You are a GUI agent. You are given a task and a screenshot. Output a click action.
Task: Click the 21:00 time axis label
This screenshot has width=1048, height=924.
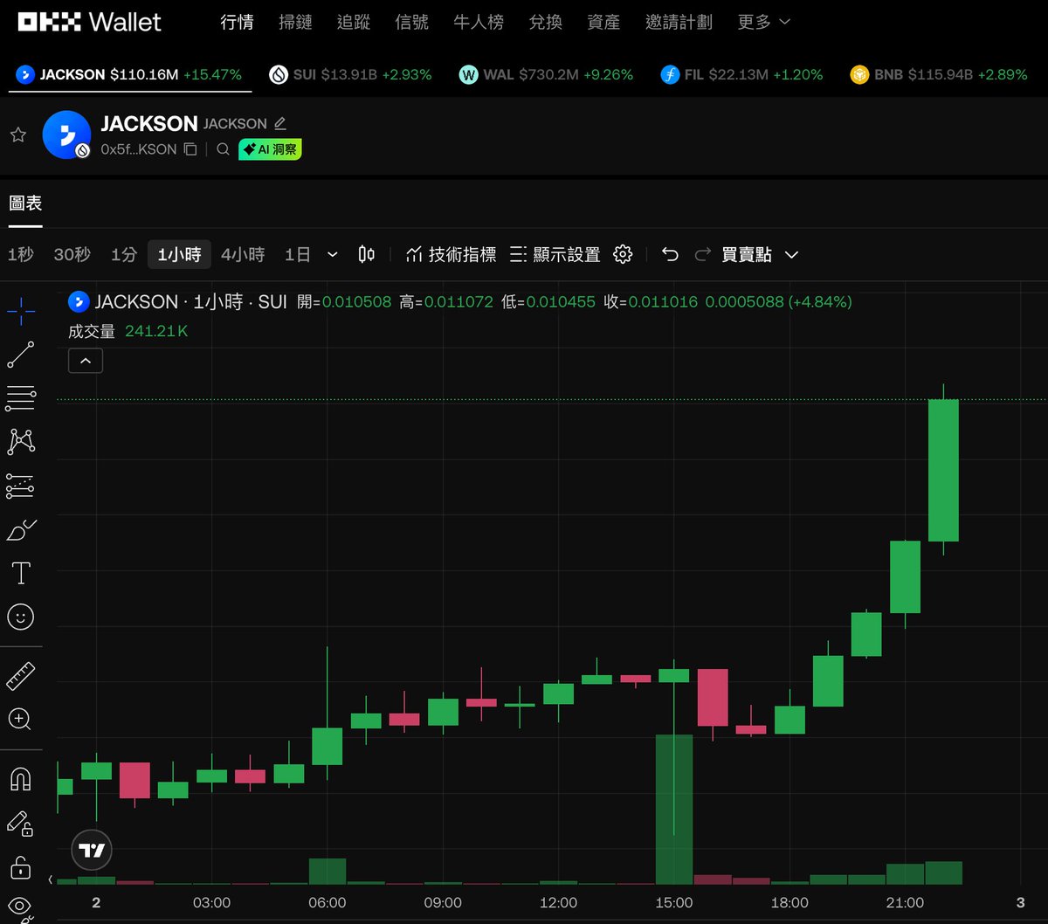click(905, 903)
